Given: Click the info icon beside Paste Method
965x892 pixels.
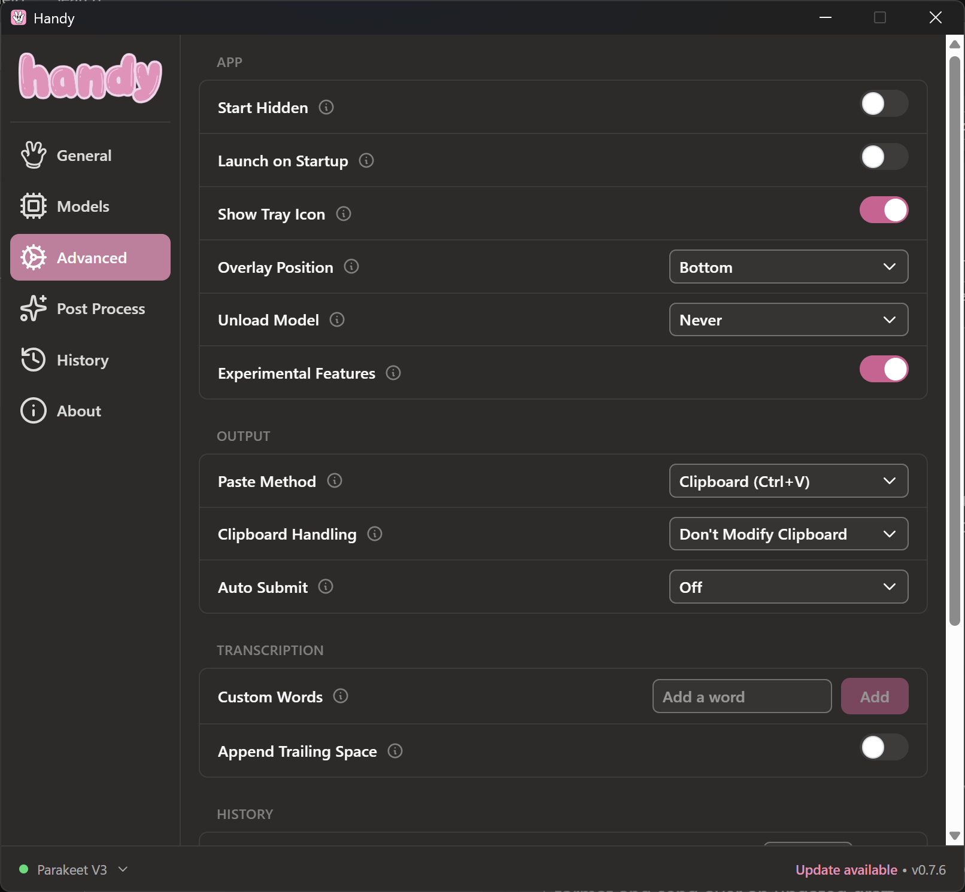Looking at the screenshot, I should click(335, 480).
